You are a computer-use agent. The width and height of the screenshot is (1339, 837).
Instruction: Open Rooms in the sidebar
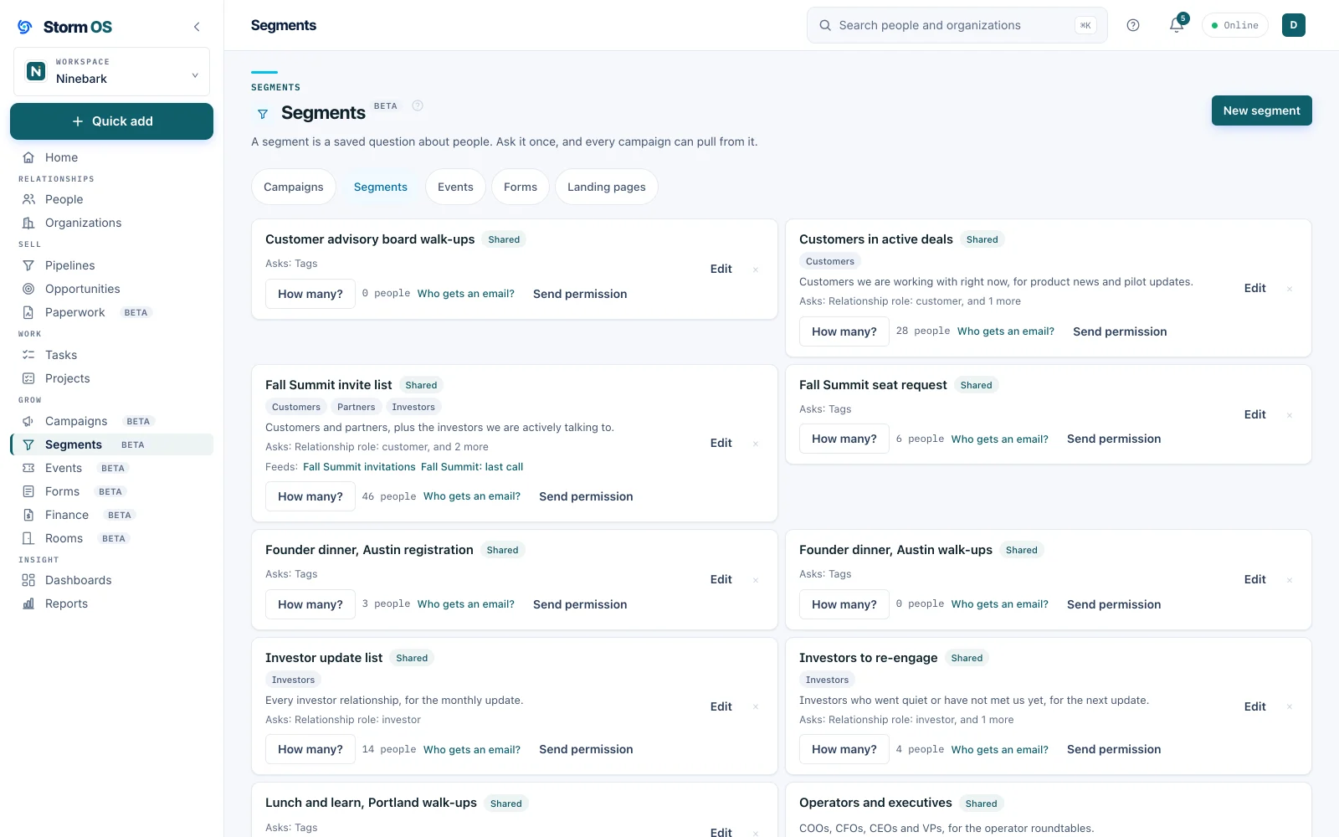point(111,538)
